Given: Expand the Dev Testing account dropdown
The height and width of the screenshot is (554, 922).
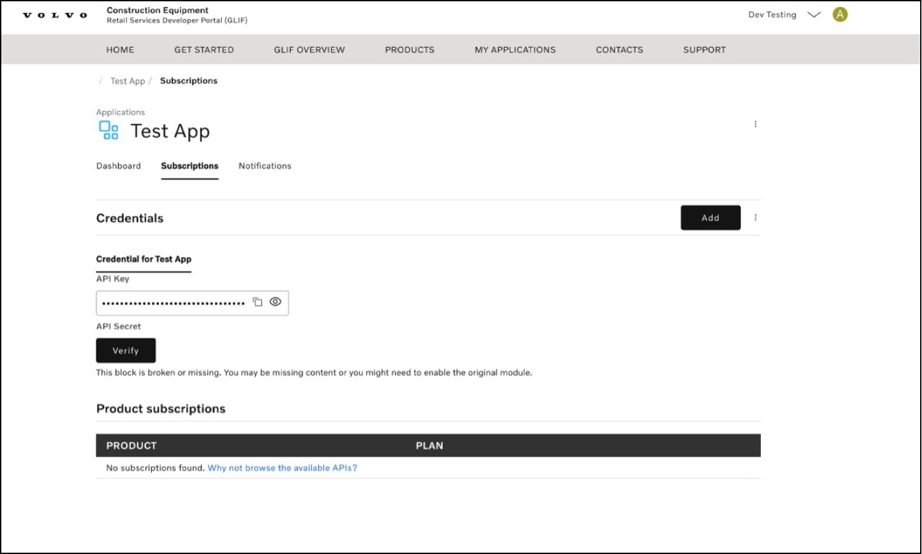Looking at the screenshot, I should click(x=814, y=15).
